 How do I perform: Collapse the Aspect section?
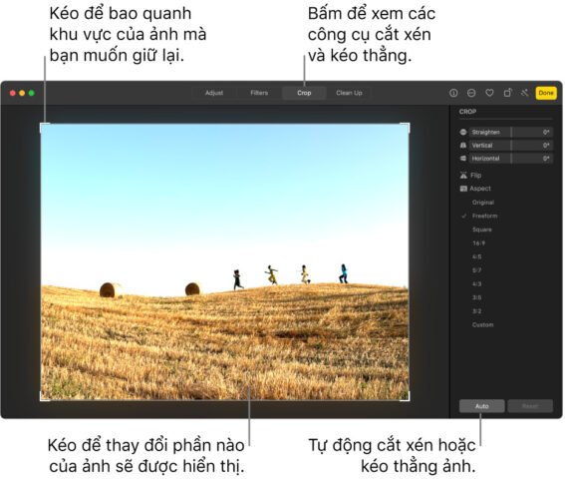tap(475, 189)
